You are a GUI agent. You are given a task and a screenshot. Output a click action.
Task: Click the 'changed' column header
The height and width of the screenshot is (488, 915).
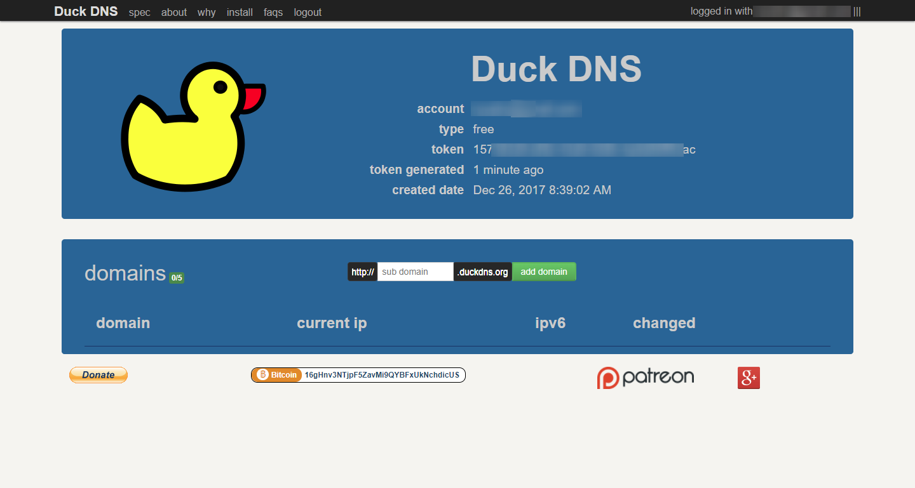664,323
